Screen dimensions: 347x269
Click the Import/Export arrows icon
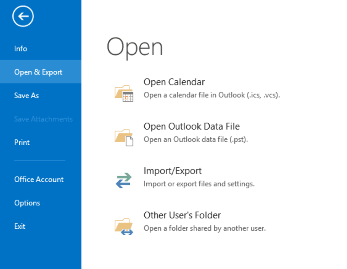tap(124, 181)
